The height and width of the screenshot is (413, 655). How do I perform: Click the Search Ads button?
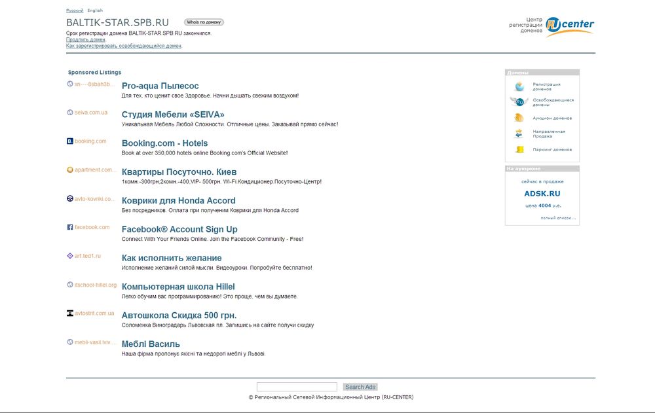pyautogui.click(x=360, y=387)
